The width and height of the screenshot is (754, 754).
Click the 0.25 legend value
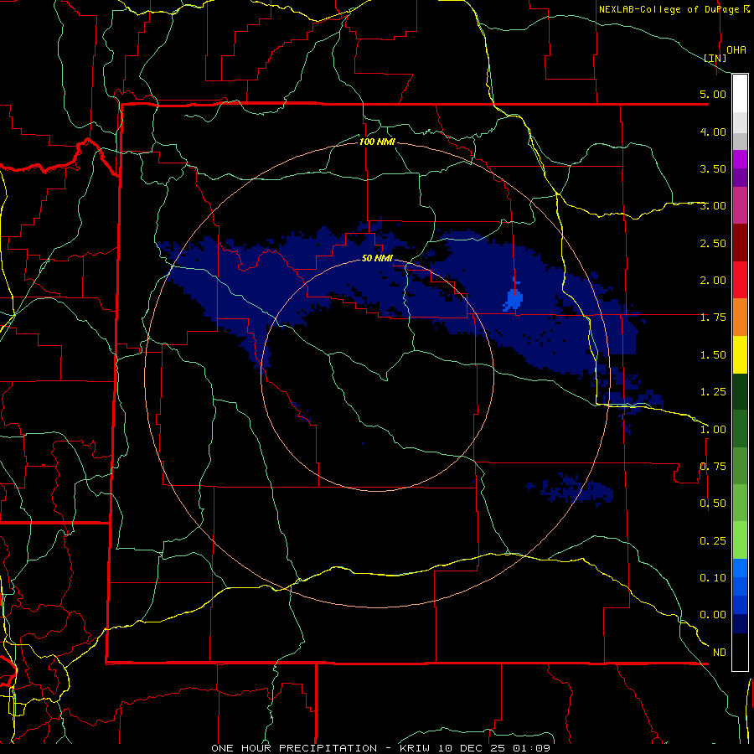point(713,541)
